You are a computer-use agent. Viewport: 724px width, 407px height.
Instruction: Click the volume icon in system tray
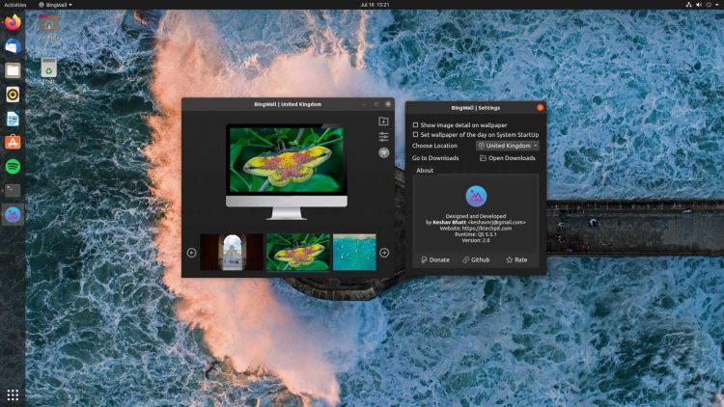coord(699,5)
